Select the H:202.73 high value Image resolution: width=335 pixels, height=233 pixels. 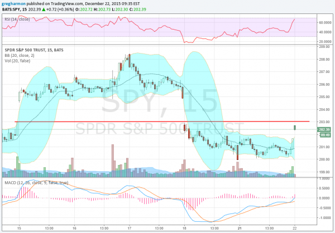click(x=103, y=9)
